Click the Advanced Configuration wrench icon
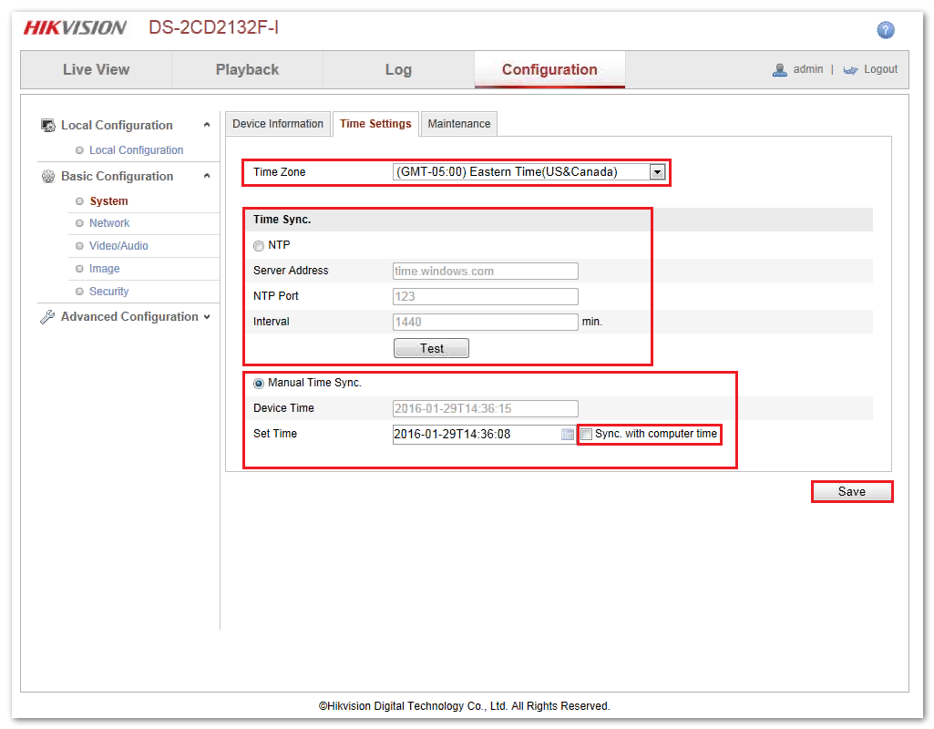This screenshot has height=729, width=934. (48, 317)
